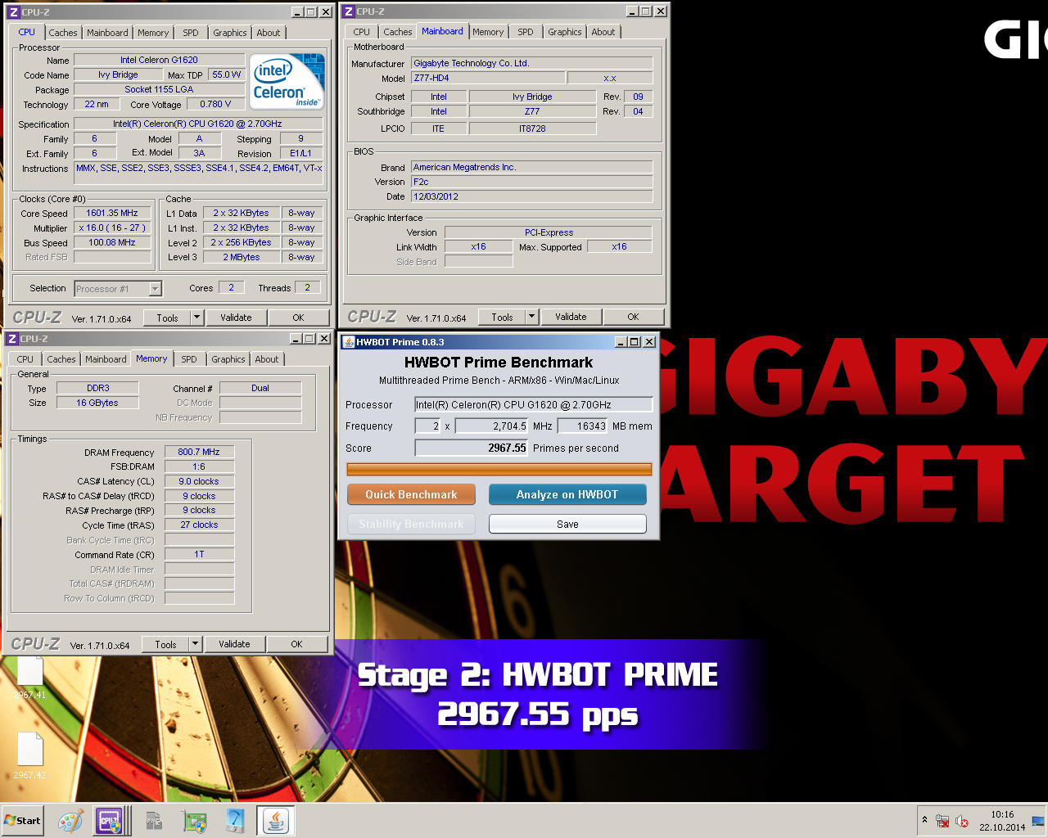Click the 'Gigabyte Technology Co. Ltd.' manufacturer value
Screen dimensions: 1048x838
tap(531, 63)
